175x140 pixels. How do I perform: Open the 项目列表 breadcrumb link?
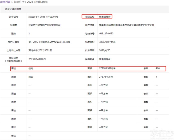tap(5, 2)
